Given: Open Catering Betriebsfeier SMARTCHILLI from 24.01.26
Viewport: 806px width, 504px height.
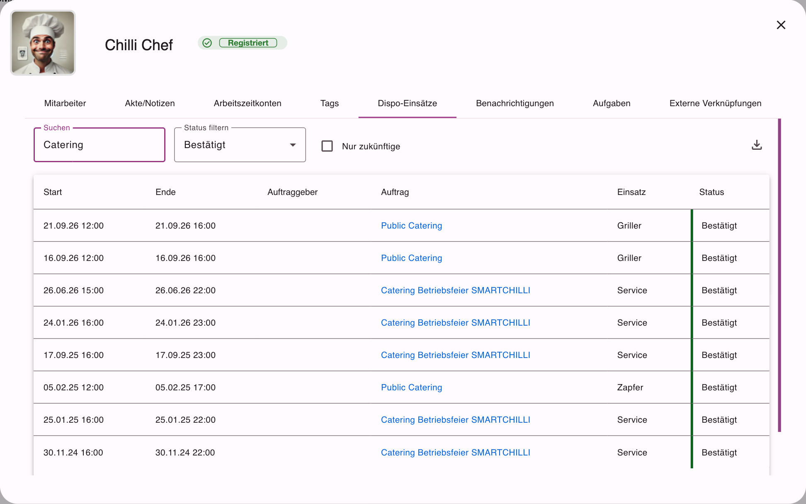Looking at the screenshot, I should (x=456, y=323).
